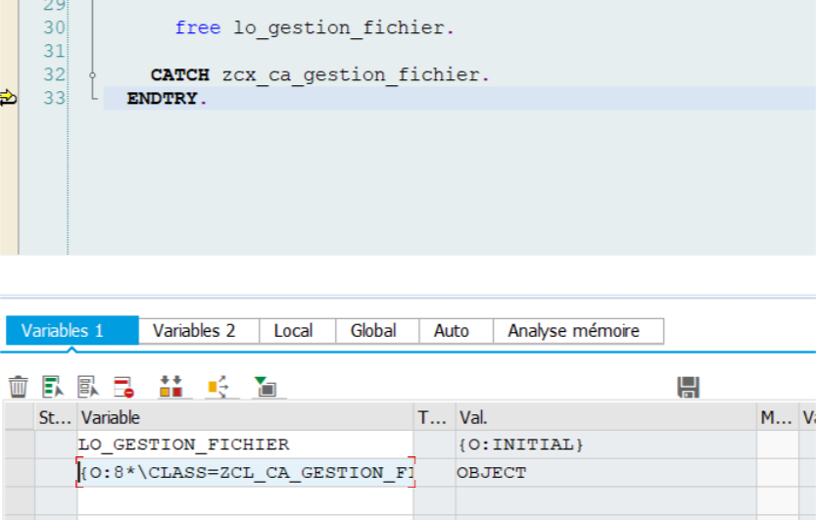Click the {O:8*\CLASS=ZCL_CA_GESTION_FI variable field
Viewport: 816px width, 520px height.
[245, 473]
